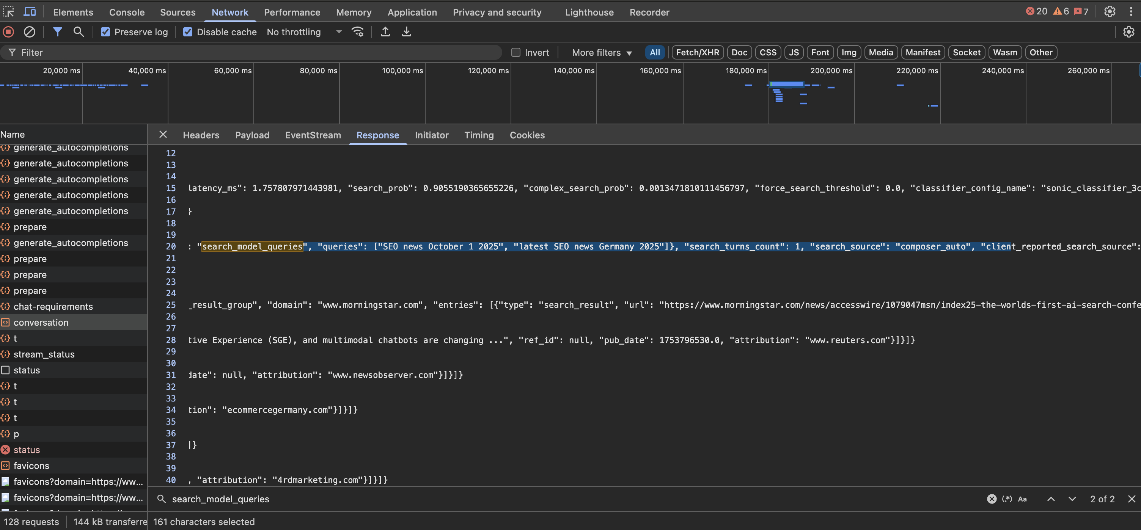
Task: Clear the network log
Action: [x=30, y=31]
